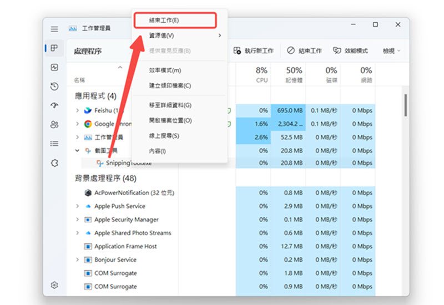Click the Task Manager title bar icon
This screenshot has height=305, width=444.
73,28
